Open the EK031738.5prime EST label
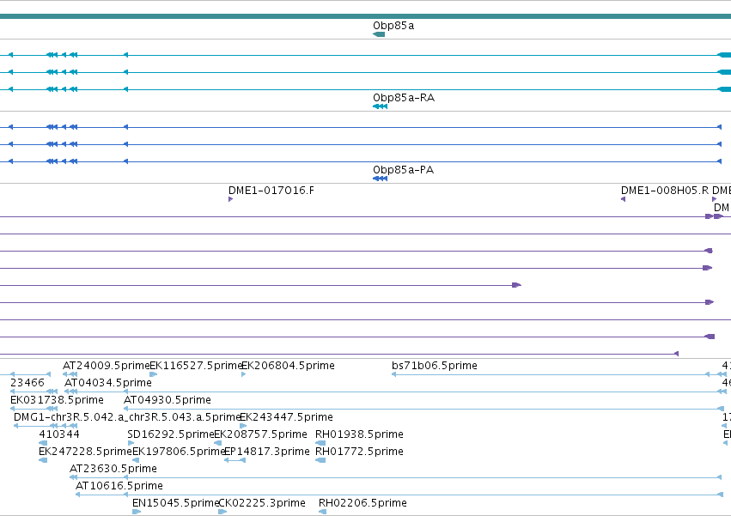Screen dimensions: 731x516 coord(57,400)
